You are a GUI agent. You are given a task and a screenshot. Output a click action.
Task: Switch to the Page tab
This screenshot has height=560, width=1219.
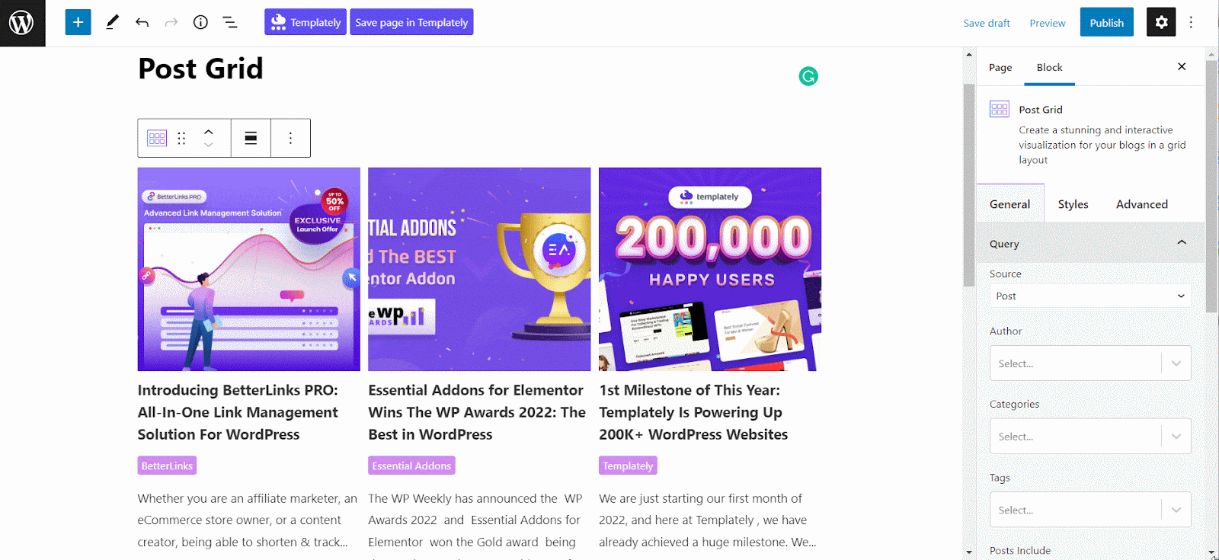(1000, 67)
